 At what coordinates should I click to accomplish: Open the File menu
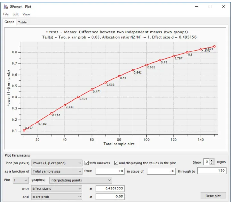[x=6, y=14]
